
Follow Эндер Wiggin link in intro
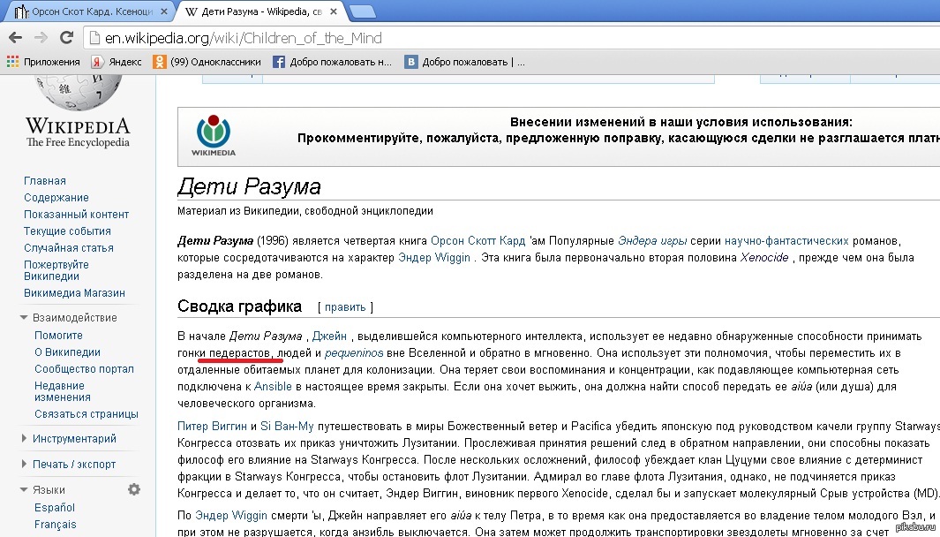(x=434, y=257)
